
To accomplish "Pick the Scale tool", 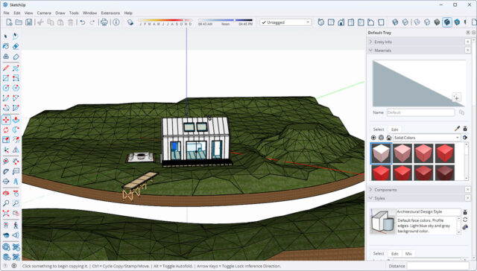I will tap(5, 140).
